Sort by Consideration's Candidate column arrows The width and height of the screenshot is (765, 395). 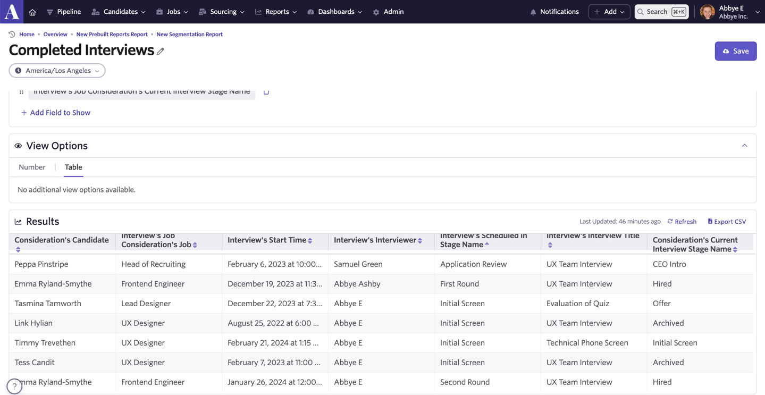[18, 249]
